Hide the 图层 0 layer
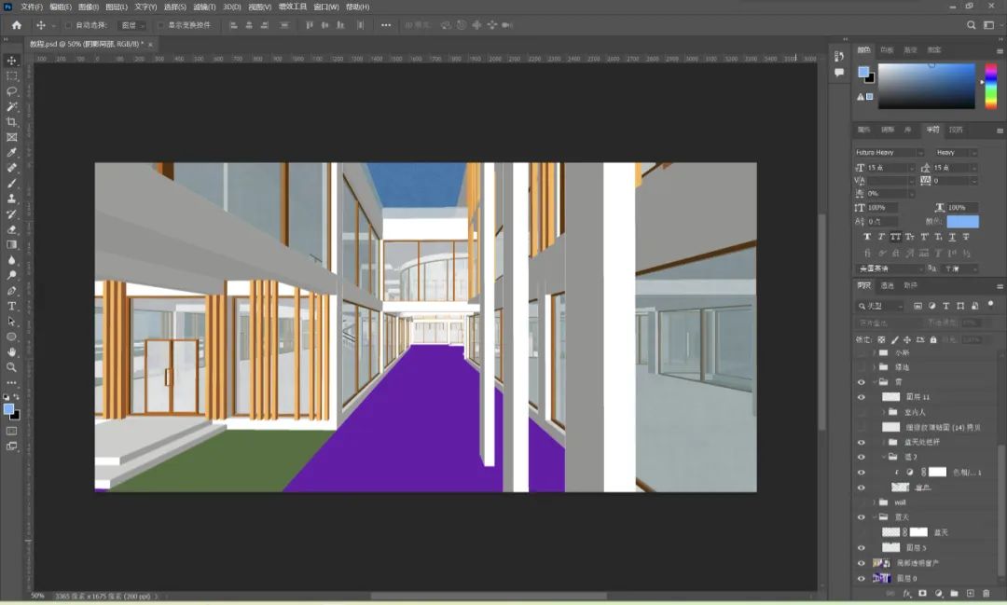This screenshot has width=1007, height=605. coord(862,578)
